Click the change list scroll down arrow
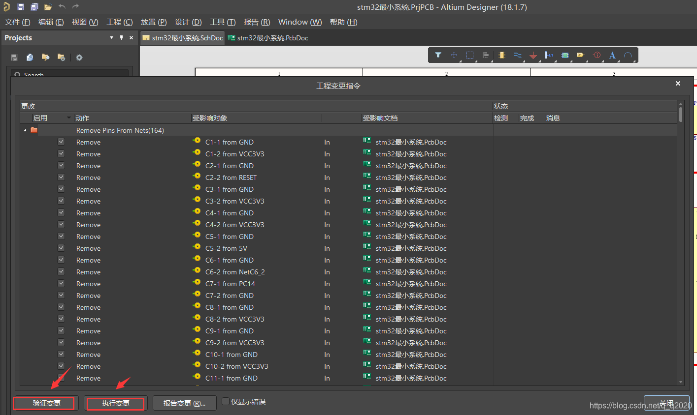Viewport: 697px width, 415px height. [681, 382]
